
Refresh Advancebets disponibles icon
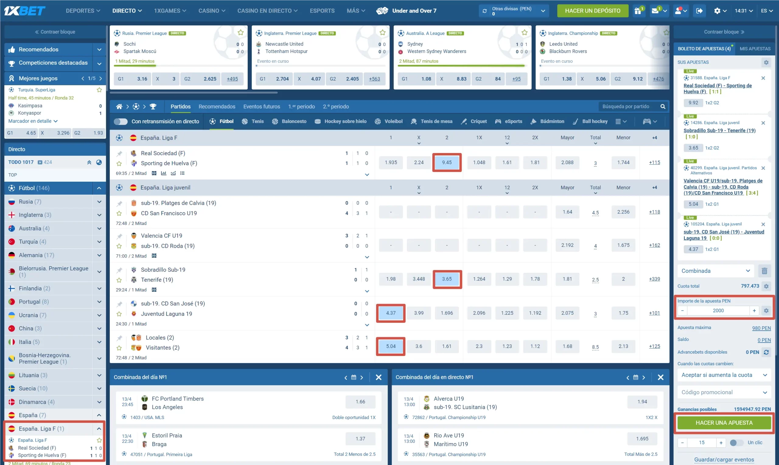(766, 352)
